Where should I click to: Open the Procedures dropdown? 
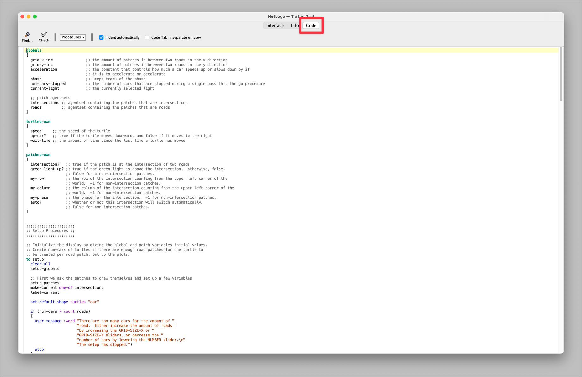click(72, 37)
